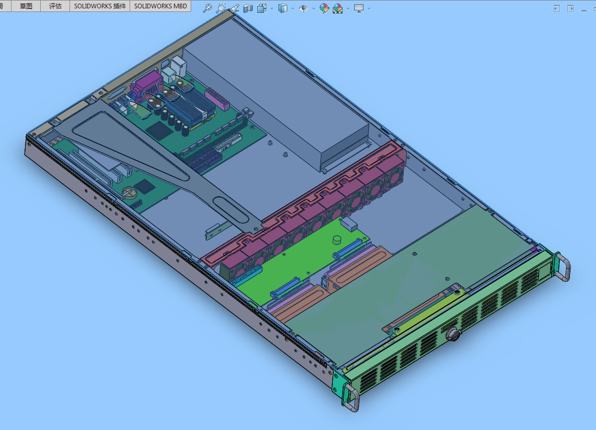Viewport: 596px width, 430px height.
Task: Collapse the left panel with the left arrow icon
Action: click(557, 8)
